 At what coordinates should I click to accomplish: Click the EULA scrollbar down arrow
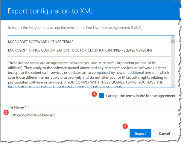point(173,85)
